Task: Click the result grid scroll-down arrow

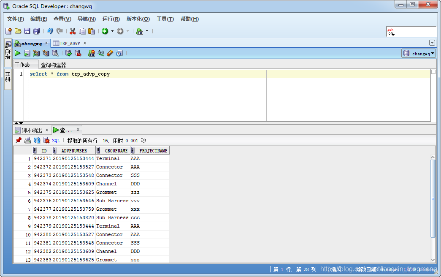Action: (433, 260)
